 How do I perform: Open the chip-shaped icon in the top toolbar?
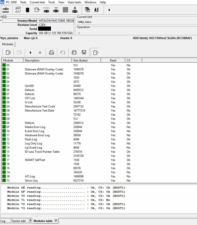tap(28, 10)
